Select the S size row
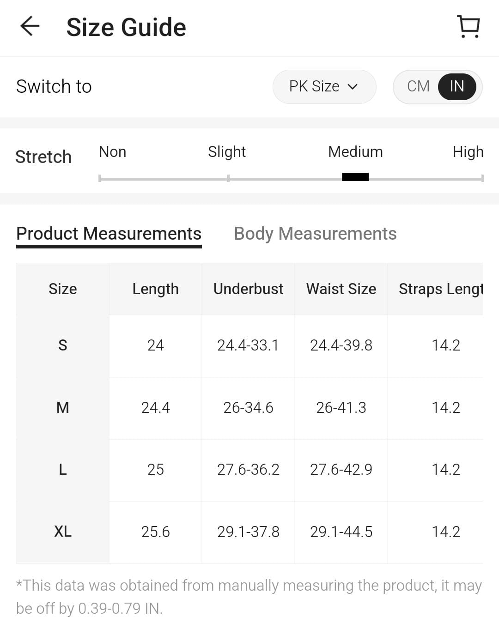499x635 pixels. pyautogui.click(x=63, y=345)
